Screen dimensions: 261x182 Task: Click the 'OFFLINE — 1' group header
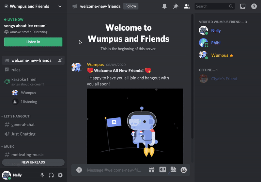pyautogui.click(x=208, y=70)
